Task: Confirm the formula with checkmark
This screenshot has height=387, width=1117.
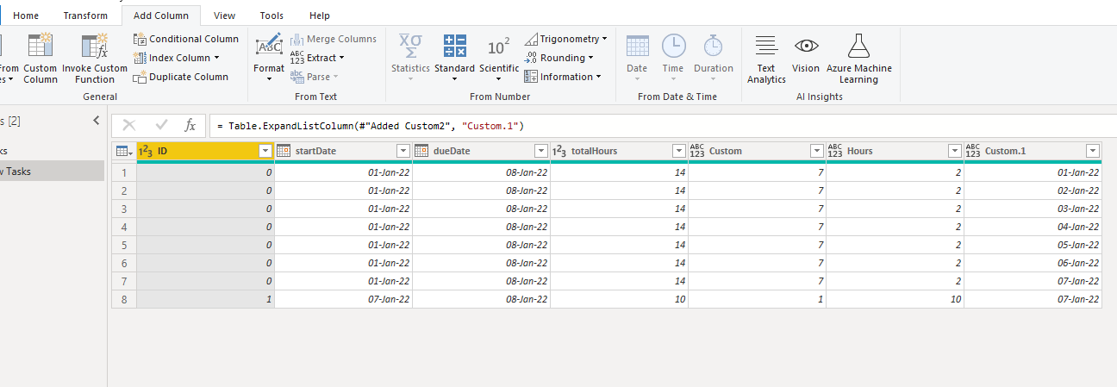Action: (x=161, y=126)
